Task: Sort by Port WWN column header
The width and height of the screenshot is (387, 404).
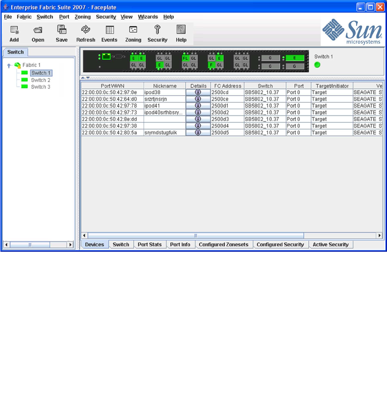Action: coord(112,86)
